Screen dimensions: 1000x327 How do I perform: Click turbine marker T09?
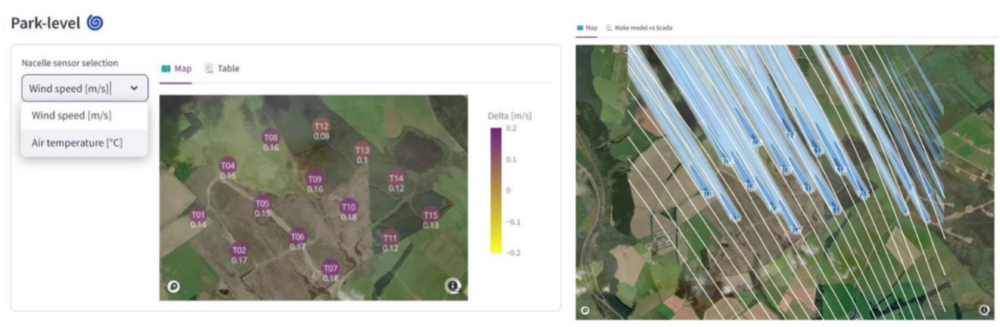click(x=315, y=179)
